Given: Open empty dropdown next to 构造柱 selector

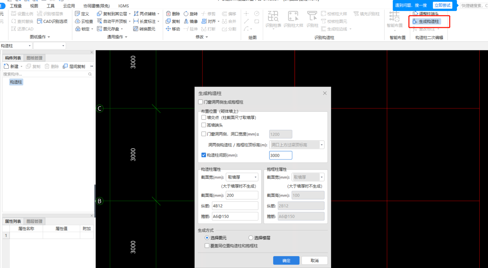Looking at the screenshot, I should pyautogui.click(x=49, y=46).
